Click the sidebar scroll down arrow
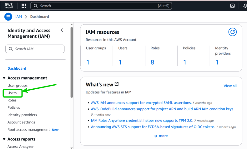The height and width of the screenshot is (149, 247). [72, 148]
